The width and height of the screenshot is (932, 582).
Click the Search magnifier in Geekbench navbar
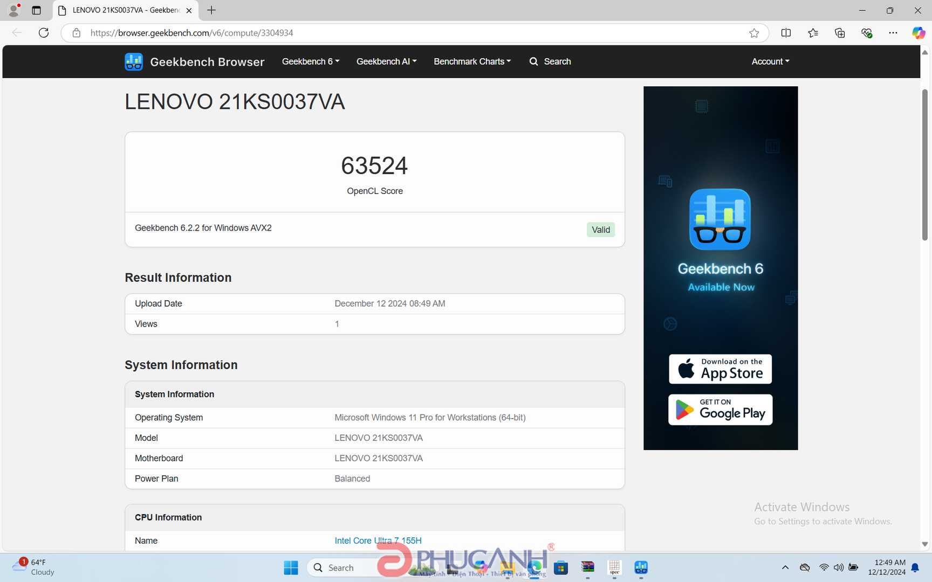pos(534,61)
